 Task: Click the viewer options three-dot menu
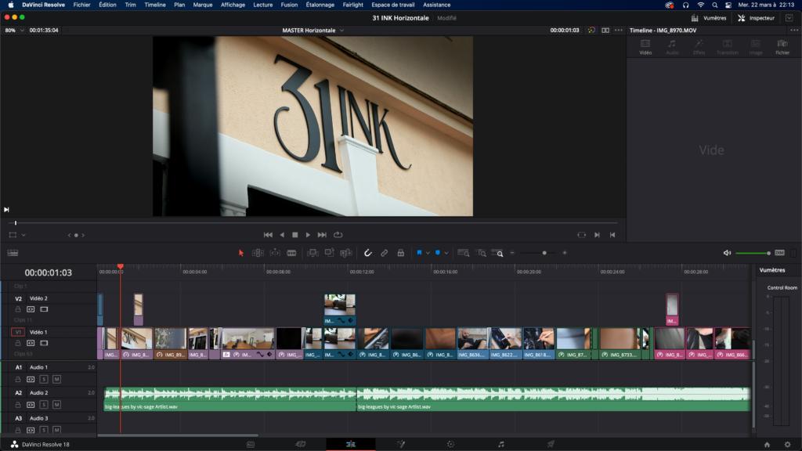619,31
